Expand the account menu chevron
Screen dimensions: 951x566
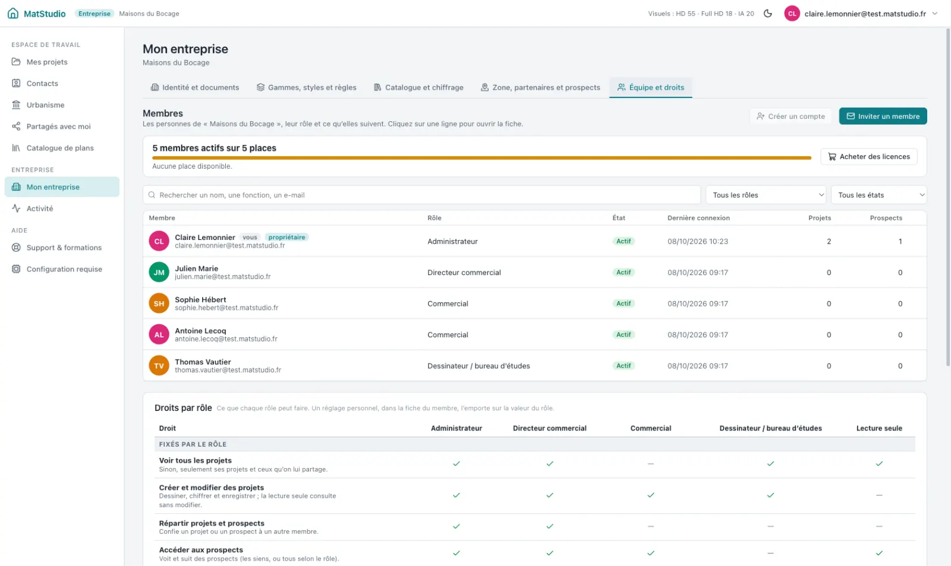point(935,14)
